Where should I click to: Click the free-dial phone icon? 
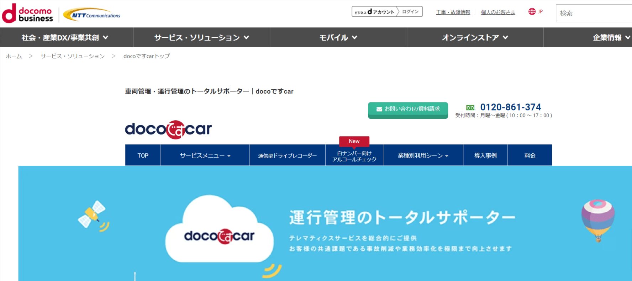[x=470, y=107]
